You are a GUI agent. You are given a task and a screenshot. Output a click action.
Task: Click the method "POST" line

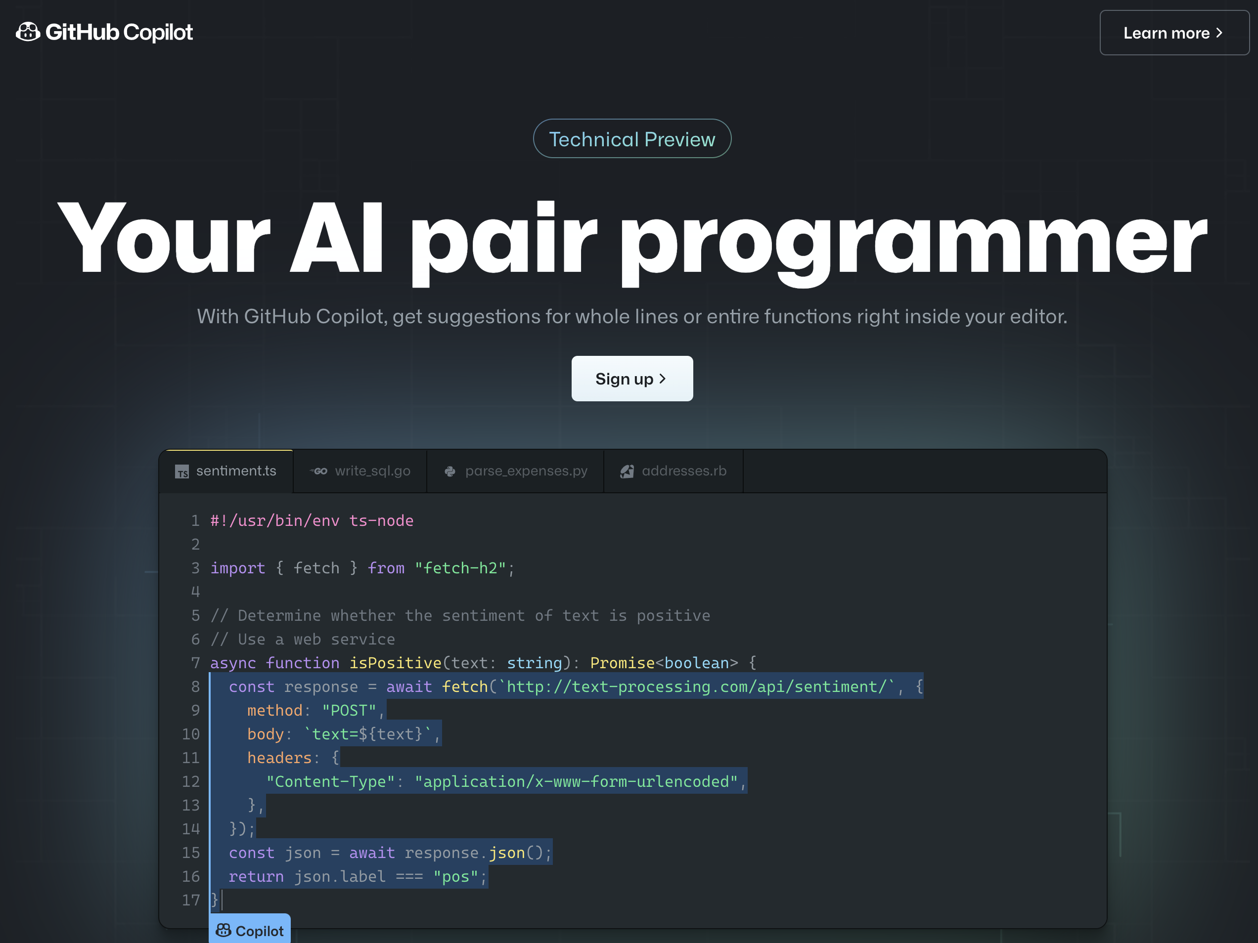(x=316, y=711)
